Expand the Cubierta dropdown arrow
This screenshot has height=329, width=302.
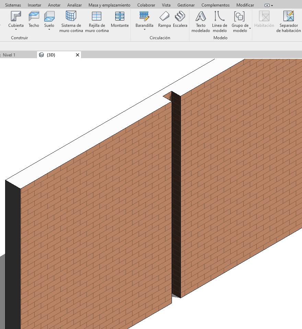pos(16,30)
